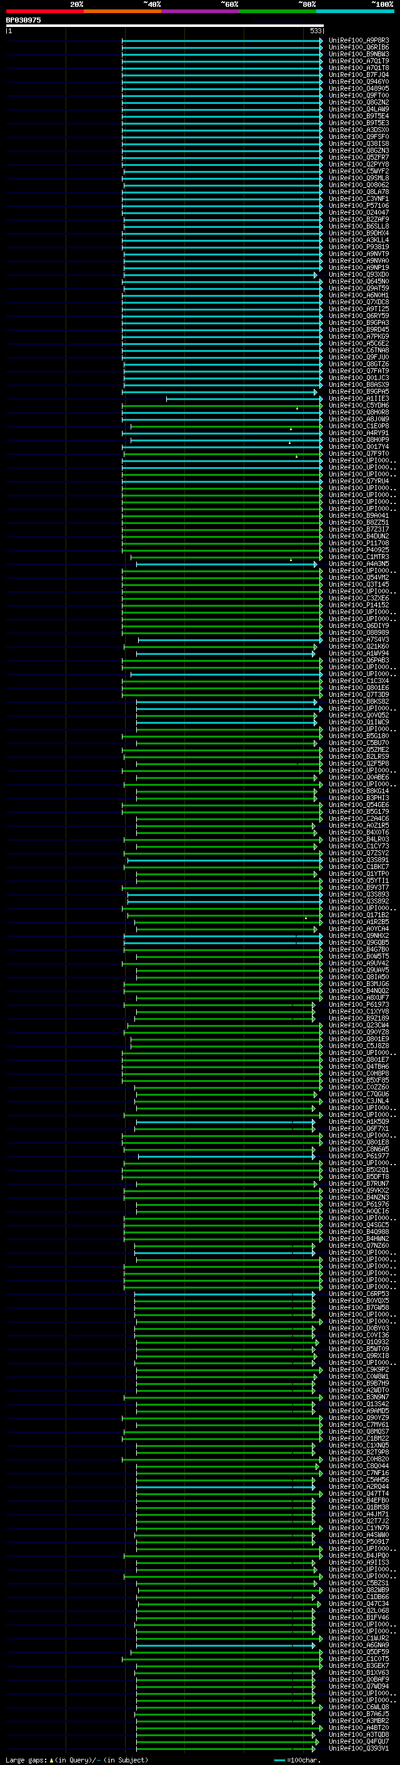Click the UniRef100_O24047 label

(x=359, y=212)
